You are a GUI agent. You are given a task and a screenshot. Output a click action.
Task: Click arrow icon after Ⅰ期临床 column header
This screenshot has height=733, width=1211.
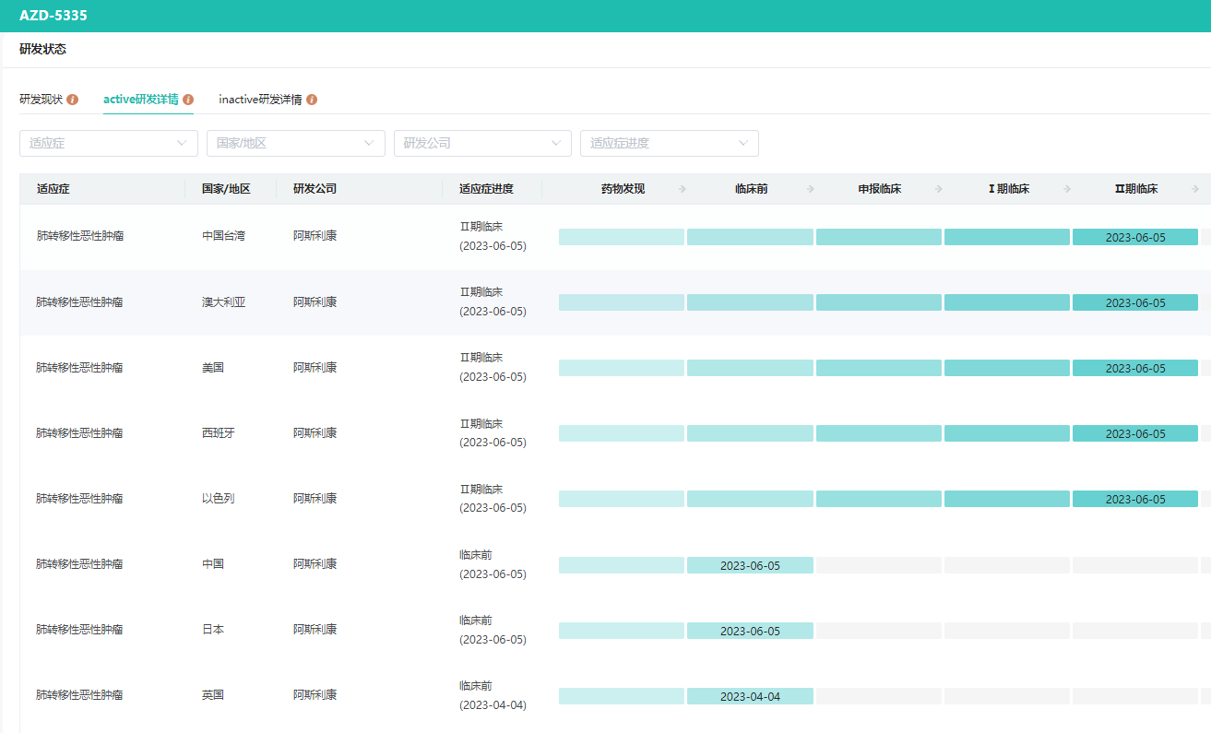pyautogui.click(x=1067, y=189)
